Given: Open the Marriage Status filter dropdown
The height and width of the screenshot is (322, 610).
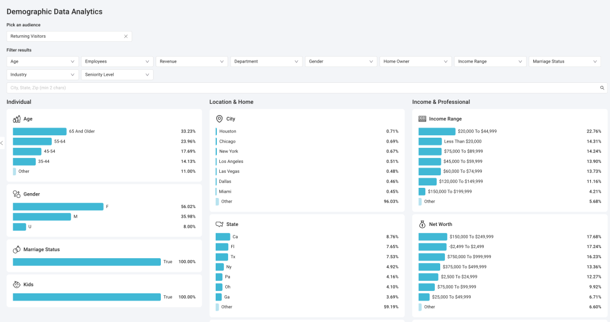Looking at the screenshot, I should click(565, 61).
